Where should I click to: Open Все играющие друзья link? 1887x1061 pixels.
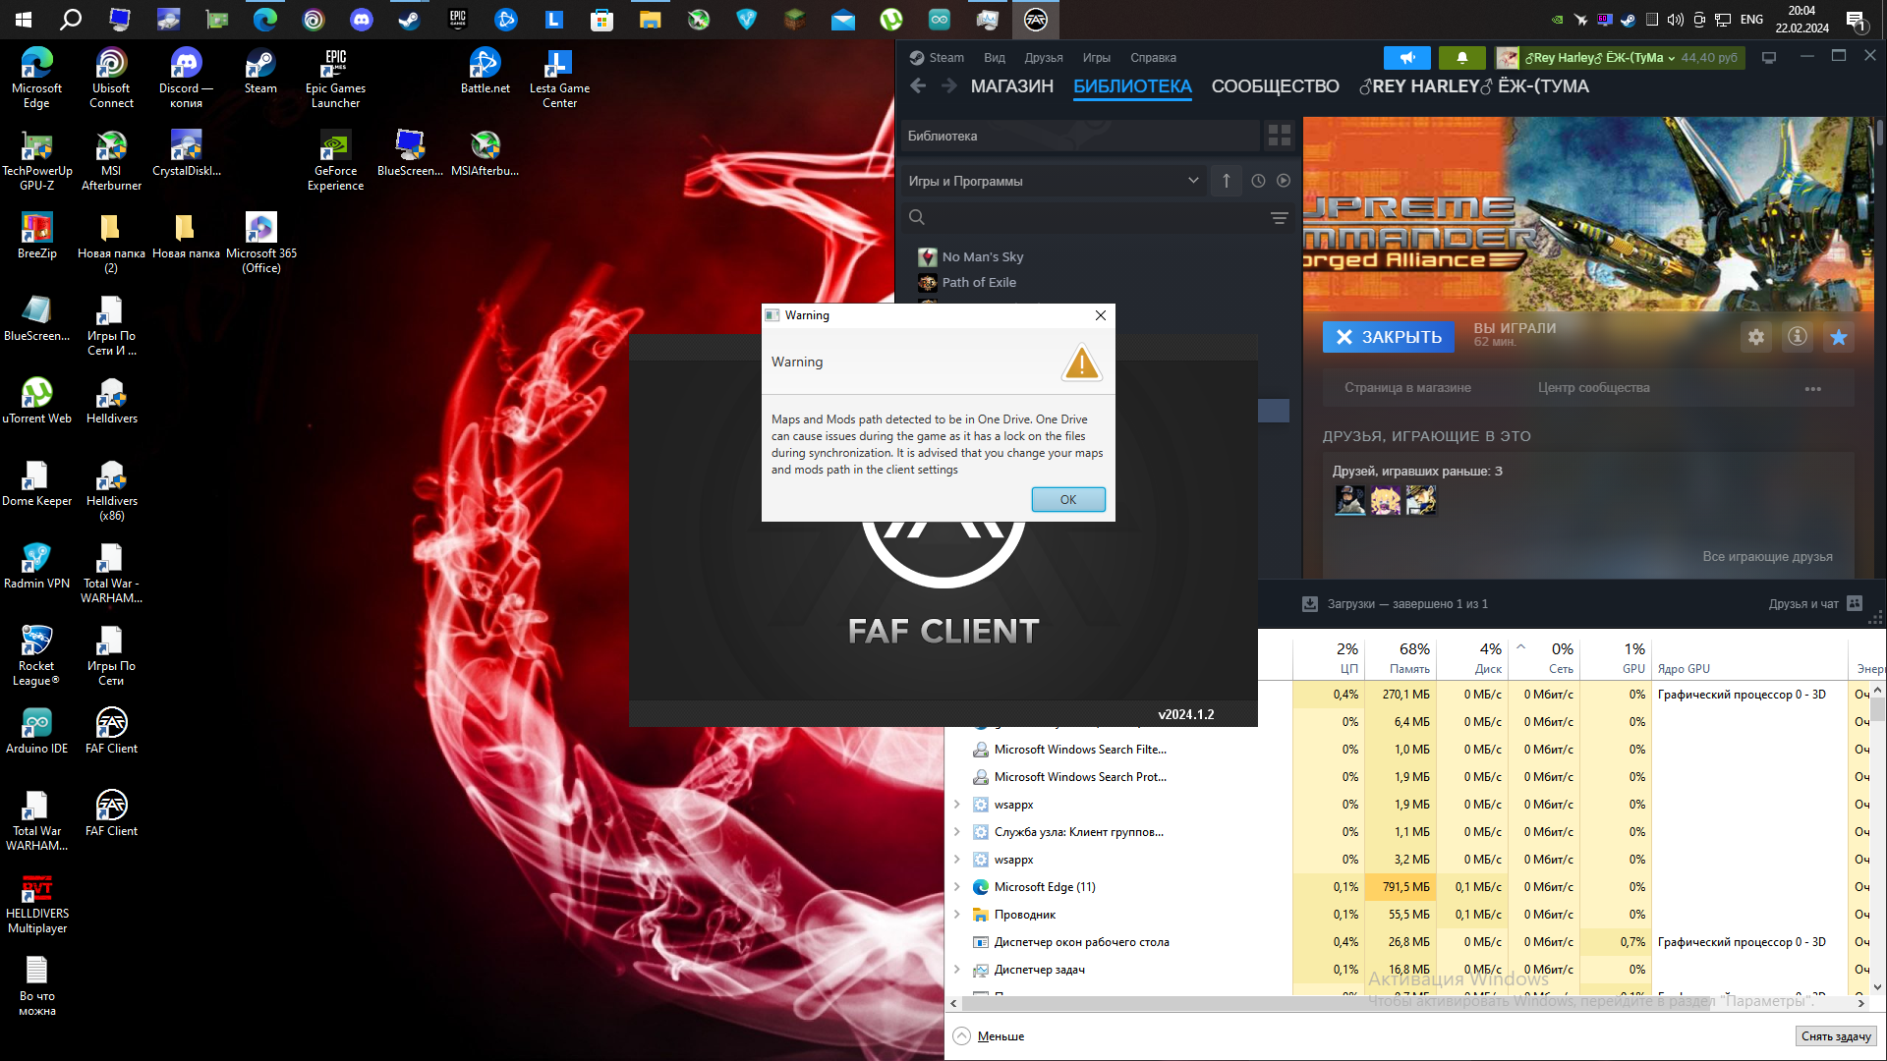tap(1767, 556)
